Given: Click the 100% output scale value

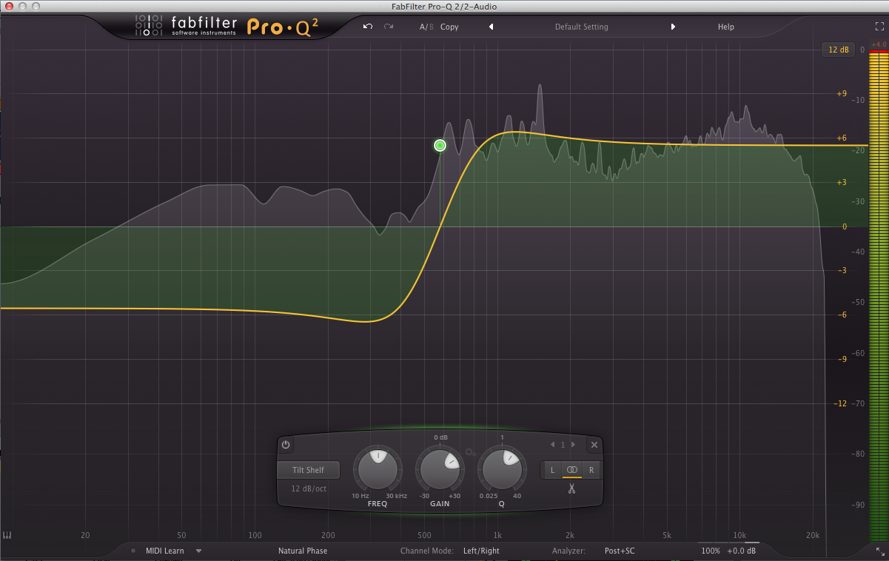Looking at the screenshot, I should [711, 551].
